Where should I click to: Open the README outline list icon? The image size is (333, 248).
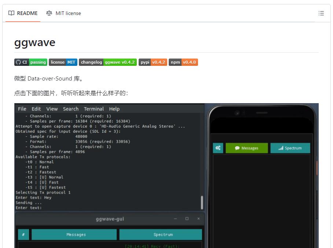(321, 13)
